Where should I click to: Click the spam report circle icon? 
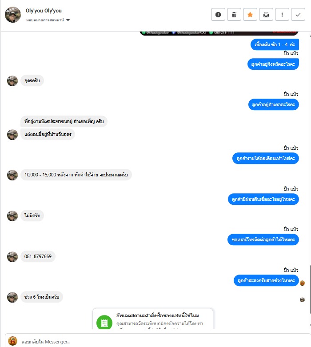tap(218, 15)
